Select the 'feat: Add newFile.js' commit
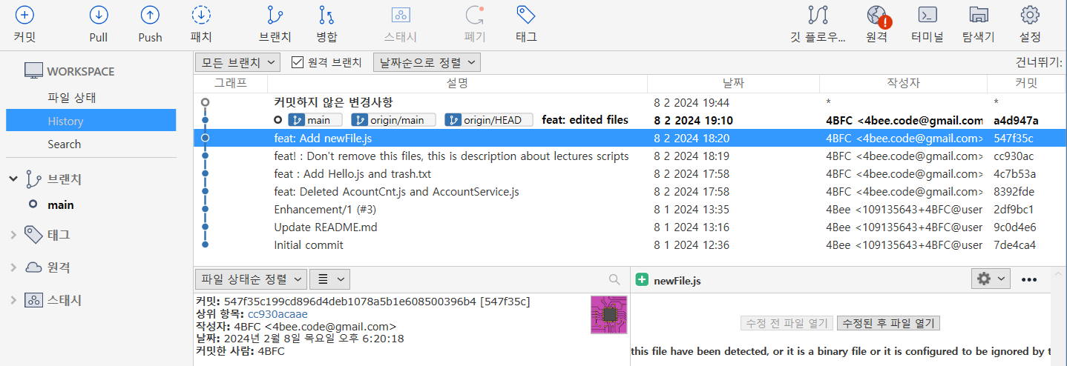 click(629, 138)
